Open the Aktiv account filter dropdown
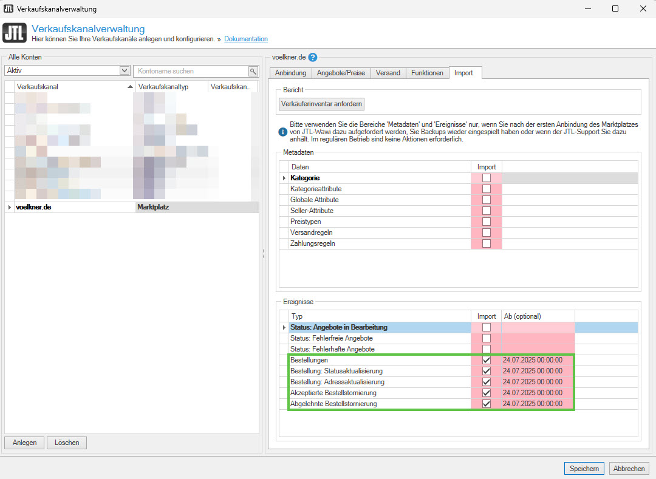This screenshot has height=479, width=656. tap(125, 71)
